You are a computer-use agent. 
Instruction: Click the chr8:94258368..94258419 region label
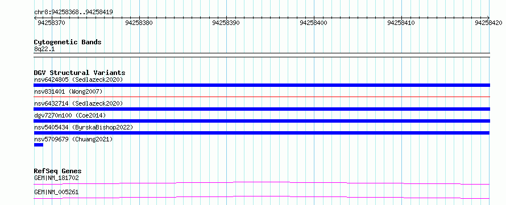coord(73,12)
